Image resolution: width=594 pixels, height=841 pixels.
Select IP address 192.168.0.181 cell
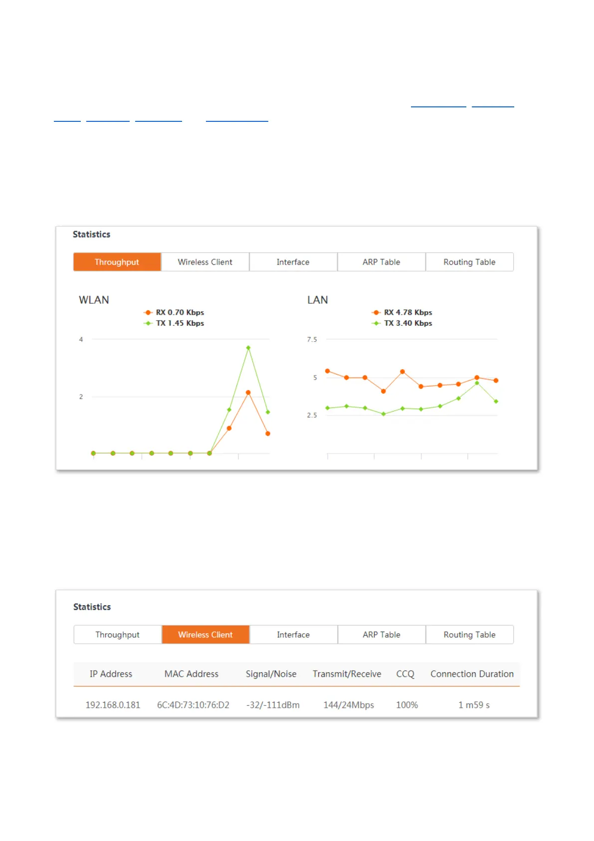coord(113,705)
